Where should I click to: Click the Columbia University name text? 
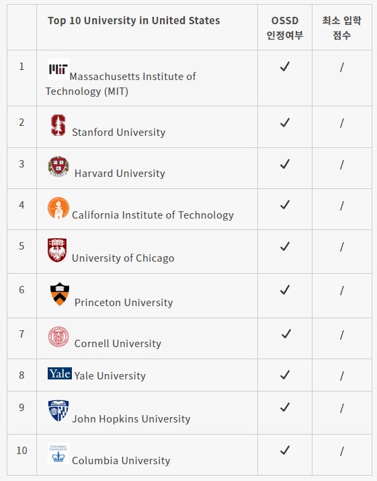click(x=121, y=460)
